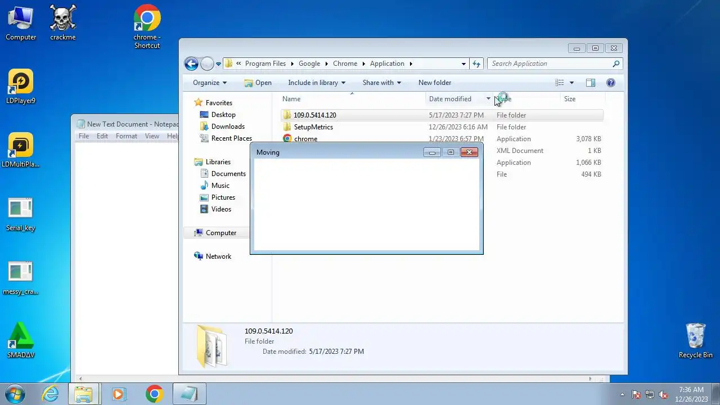The image size is (720, 405).
Task: Open the Pictures library
Action: [x=223, y=197]
